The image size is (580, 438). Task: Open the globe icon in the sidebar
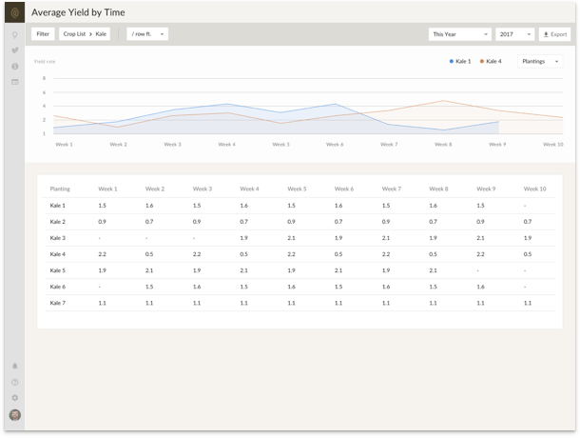point(15,67)
